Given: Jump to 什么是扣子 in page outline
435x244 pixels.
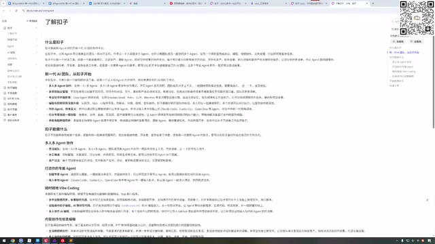Looking at the screenshot, I should tap(396, 48).
